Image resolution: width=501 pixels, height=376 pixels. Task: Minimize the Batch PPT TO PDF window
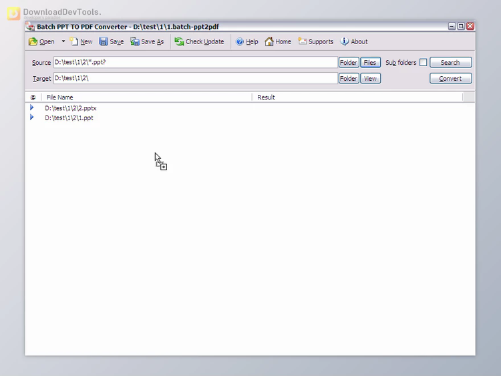click(x=452, y=26)
